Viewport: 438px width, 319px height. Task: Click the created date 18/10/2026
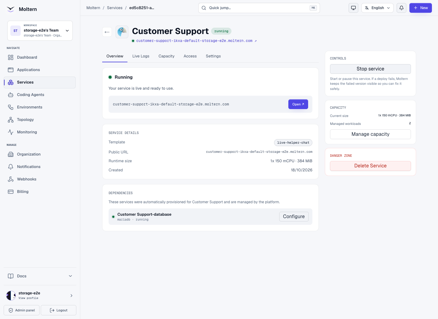pyautogui.click(x=301, y=170)
